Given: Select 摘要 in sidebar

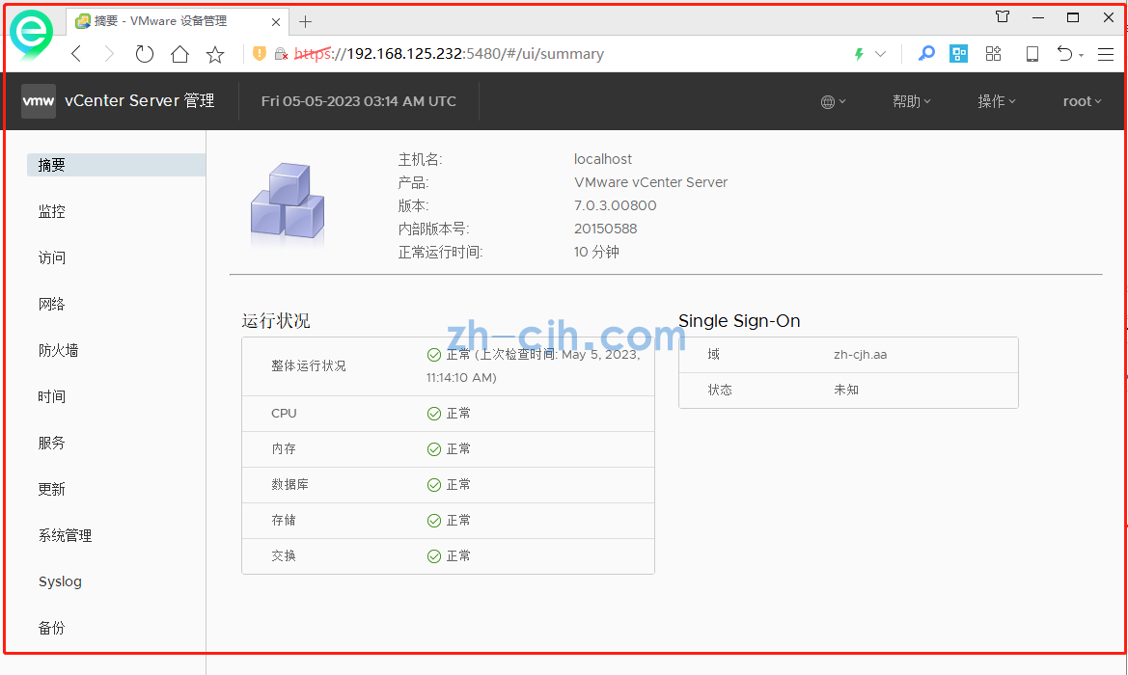Looking at the screenshot, I should pyautogui.click(x=116, y=165).
